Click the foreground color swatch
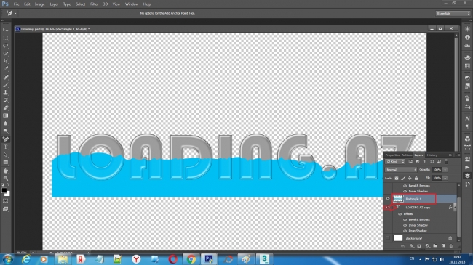 pyautogui.click(x=4, y=190)
